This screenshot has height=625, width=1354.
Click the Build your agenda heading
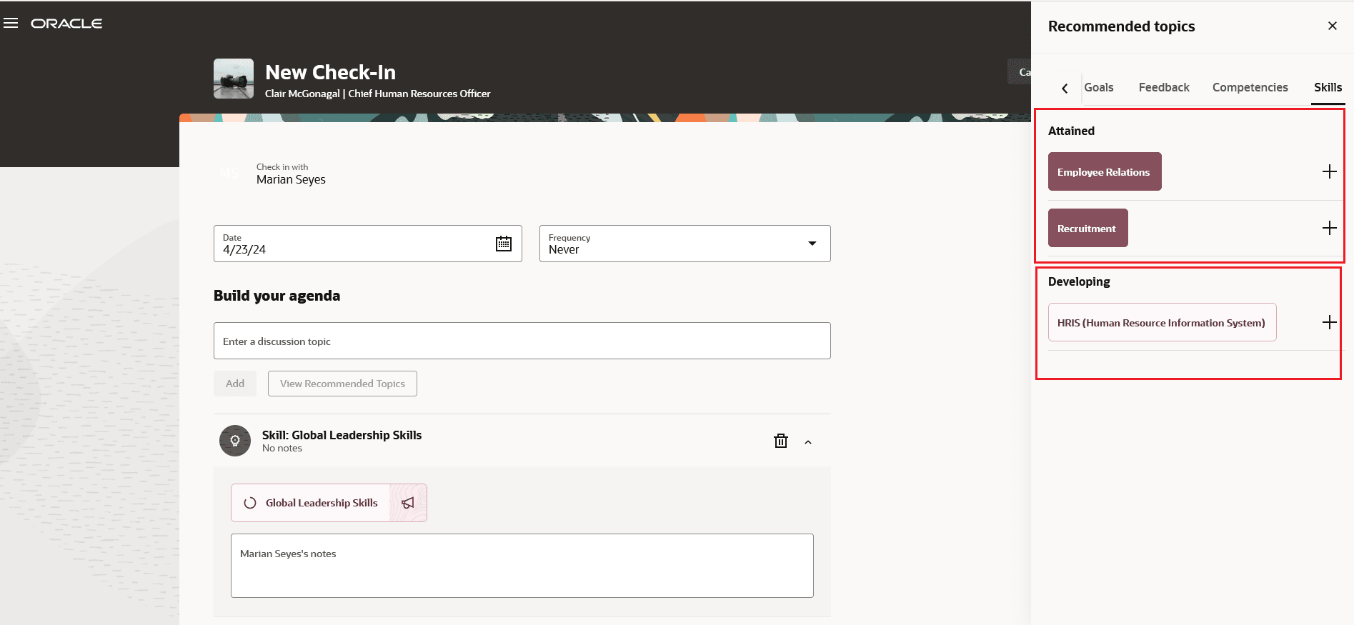[x=277, y=296]
